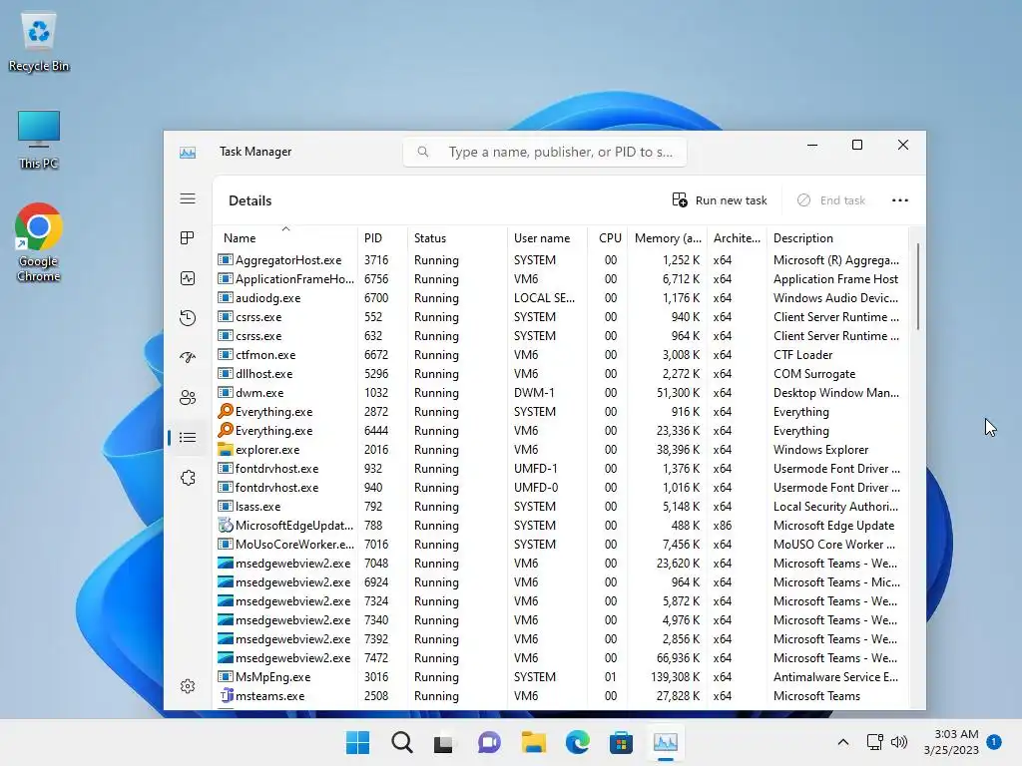The width and height of the screenshot is (1022, 766).
Task: Select csrss.exe with PID 632
Action: pos(561,335)
